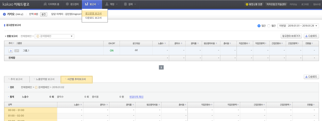Click the 충전 button next to balance

tap(43, 14)
